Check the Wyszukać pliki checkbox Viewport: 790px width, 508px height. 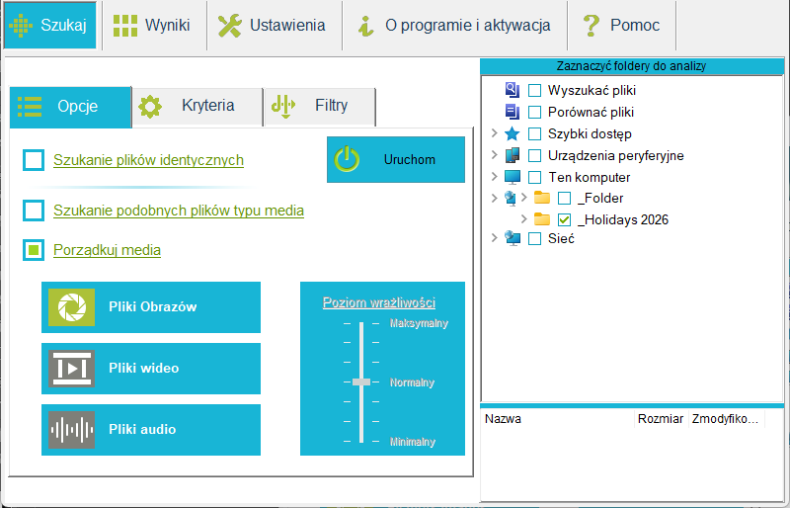coord(534,90)
